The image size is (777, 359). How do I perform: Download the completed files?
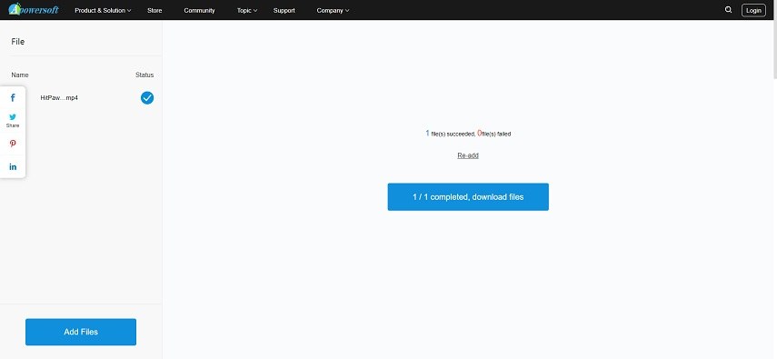[468, 197]
